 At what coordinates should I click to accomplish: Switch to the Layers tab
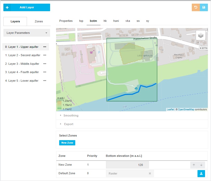coord(15,21)
